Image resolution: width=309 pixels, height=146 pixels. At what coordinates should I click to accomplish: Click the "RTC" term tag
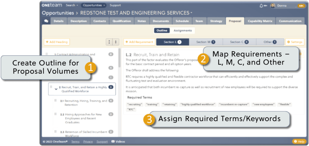131,109
